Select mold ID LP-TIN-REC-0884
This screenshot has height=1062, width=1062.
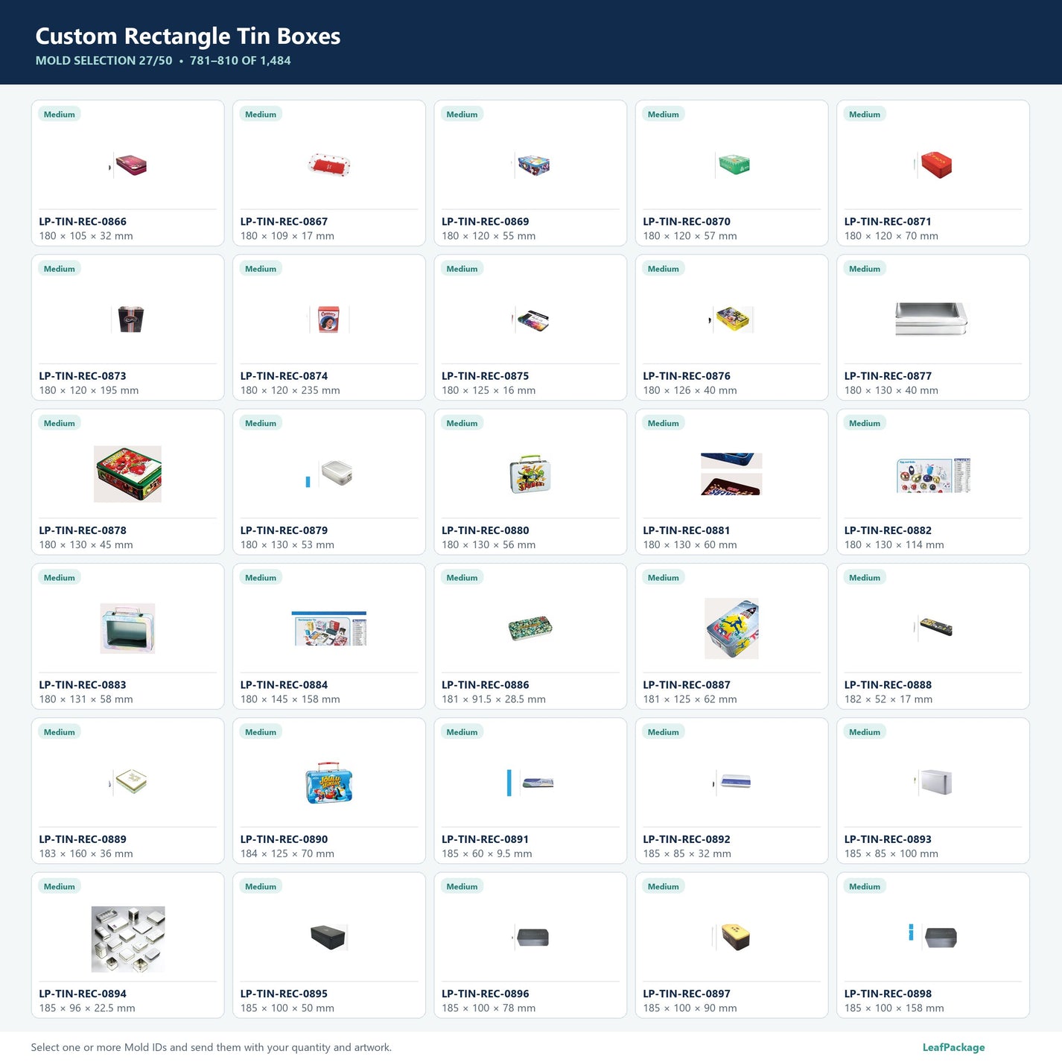click(284, 684)
